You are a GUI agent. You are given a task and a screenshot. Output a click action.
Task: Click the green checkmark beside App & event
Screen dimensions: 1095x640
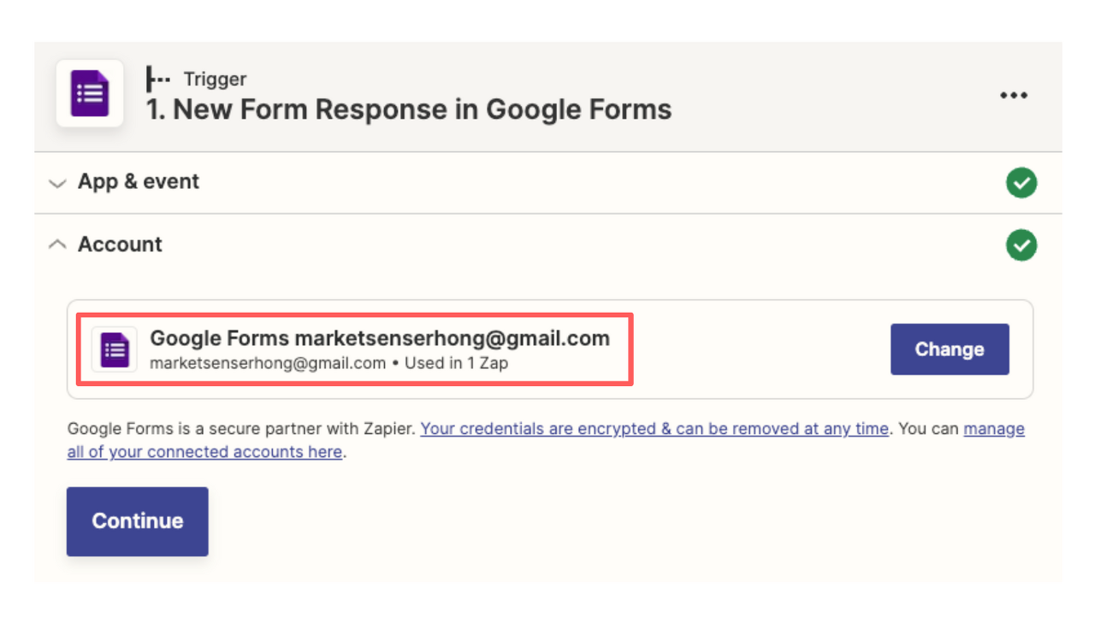coord(1021,183)
